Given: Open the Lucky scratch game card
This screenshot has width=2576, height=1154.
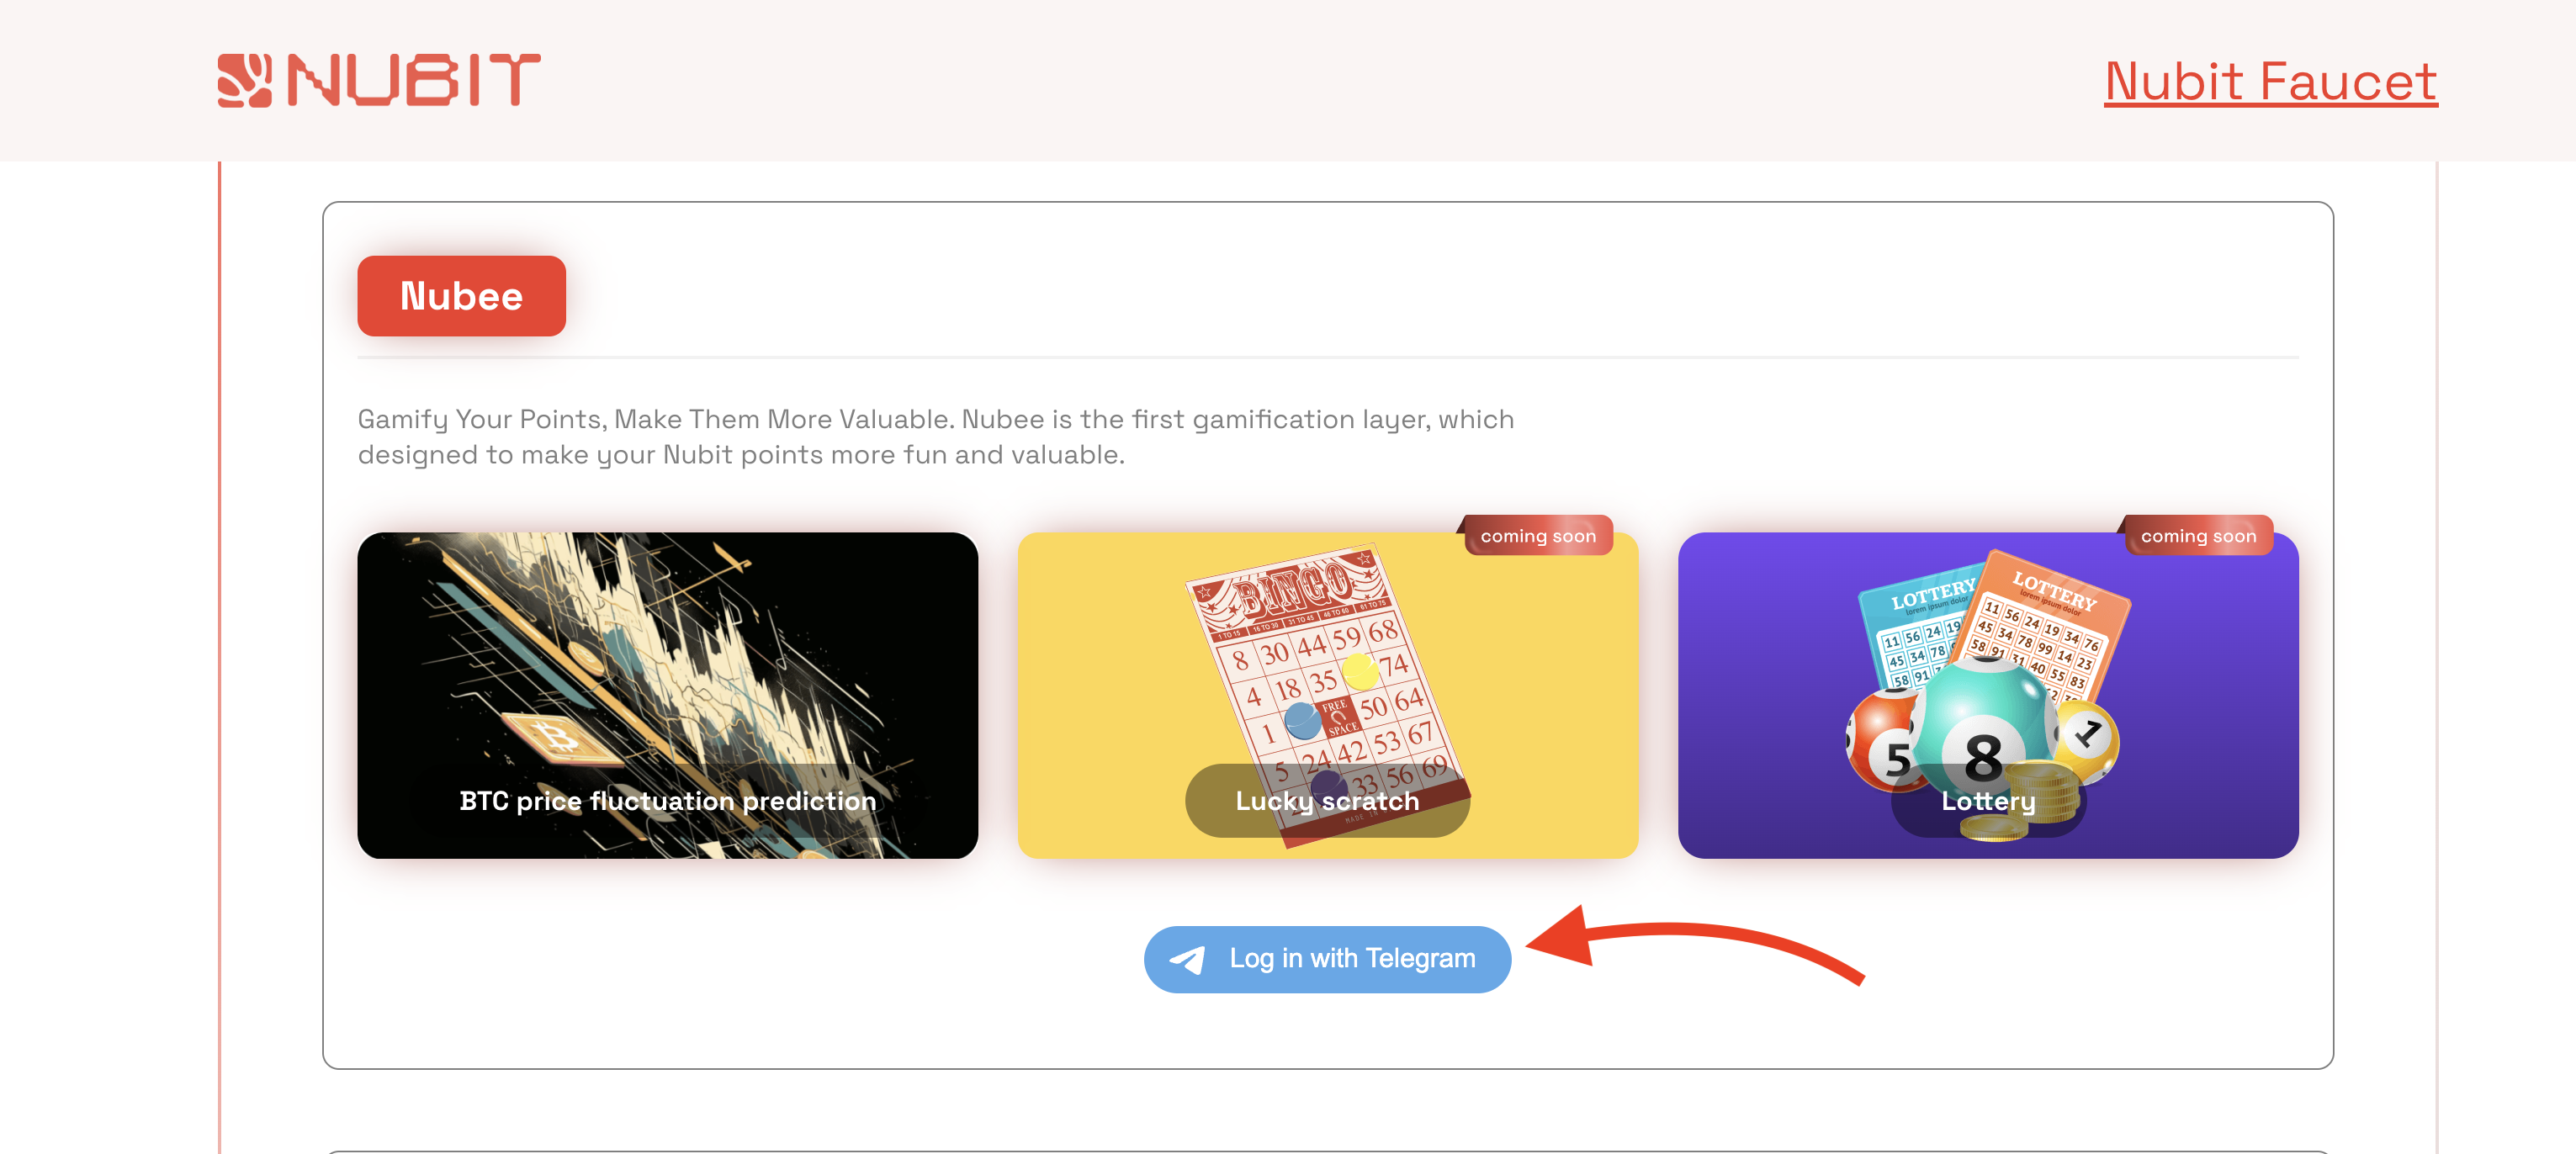Looking at the screenshot, I should point(1327,695).
